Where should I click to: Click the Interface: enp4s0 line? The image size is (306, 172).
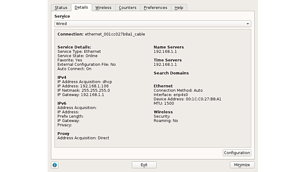coord(170,95)
